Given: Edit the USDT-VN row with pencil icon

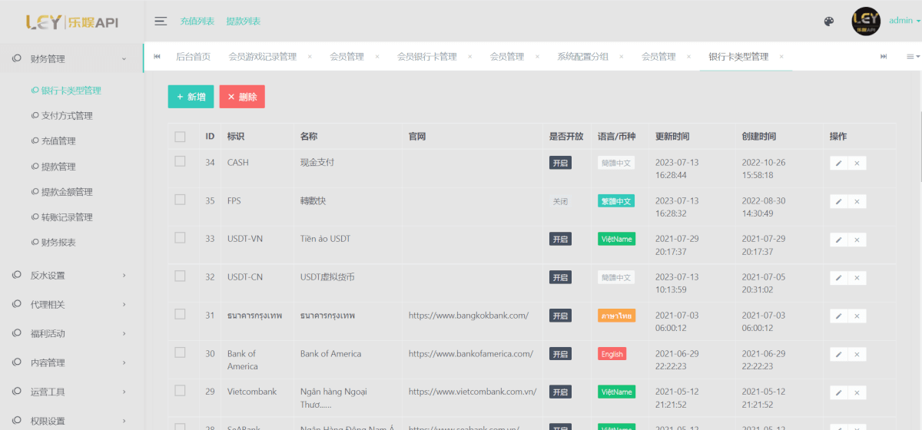Looking at the screenshot, I should (838, 240).
